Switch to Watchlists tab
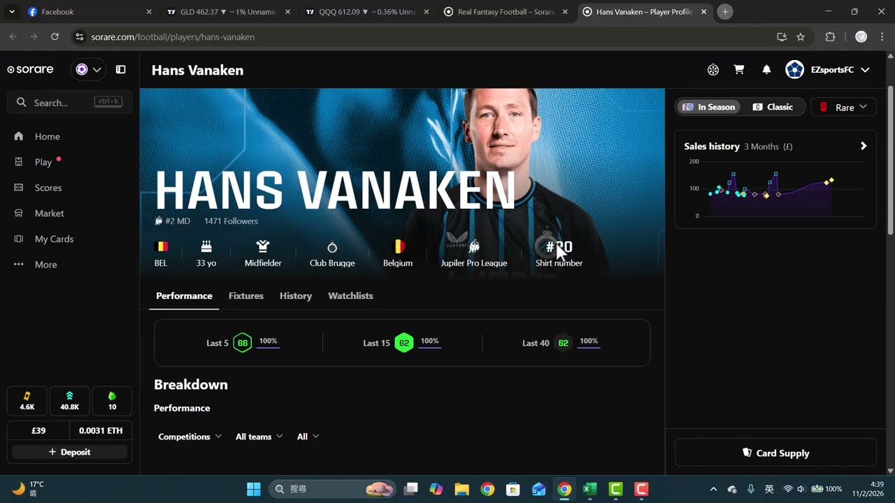This screenshot has height=503, width=895. 350,296
